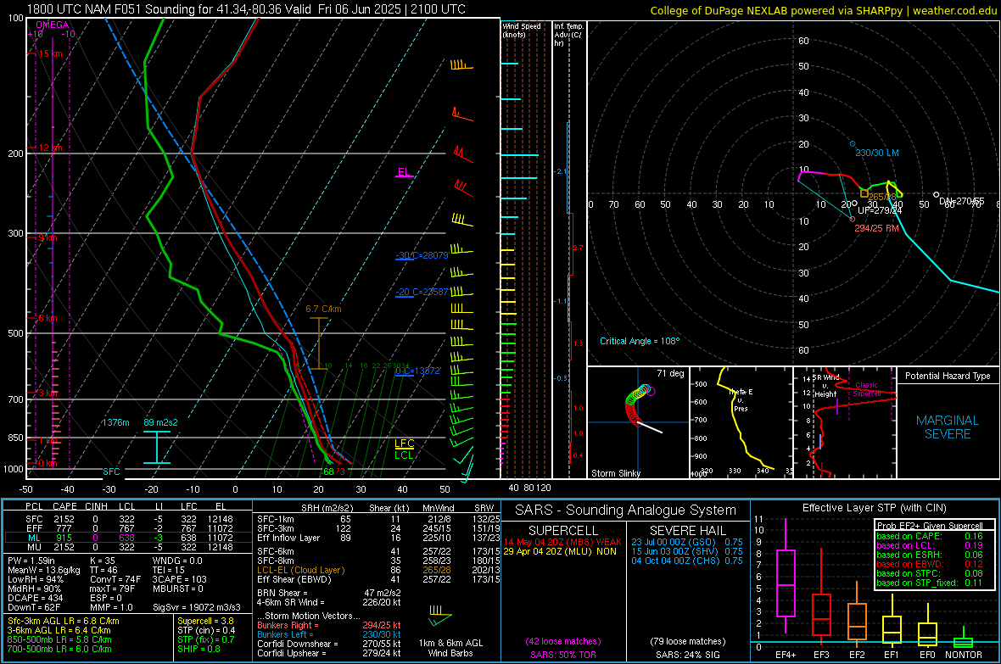Click the SHIP = 0.8 value
The width and height of the screenshot is (1001, 664).
point(199,649)
